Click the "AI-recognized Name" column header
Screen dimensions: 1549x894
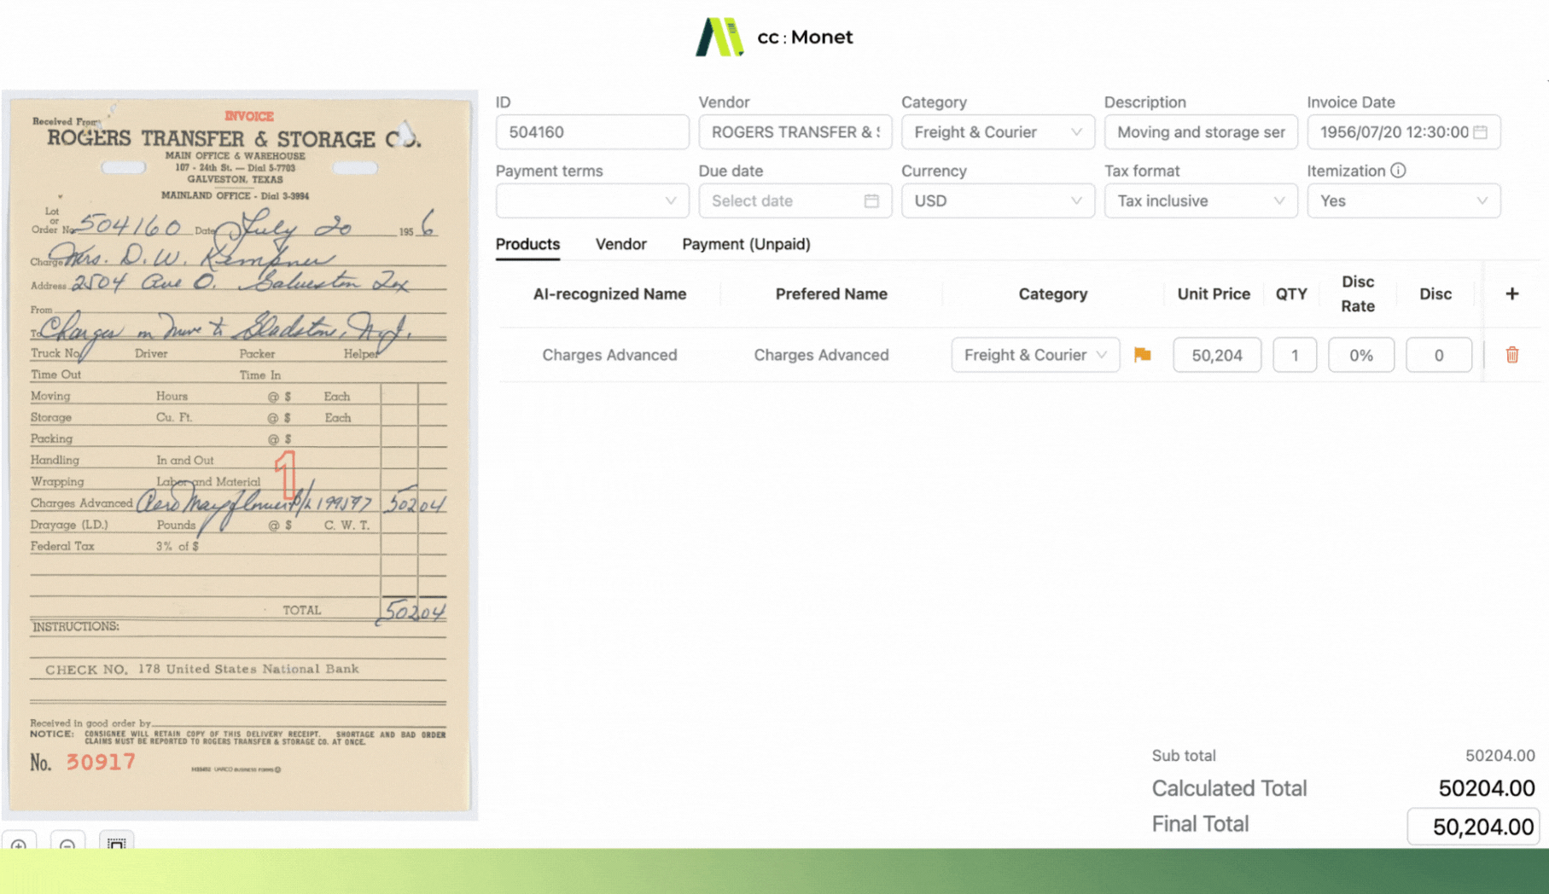tap(609, 294)
